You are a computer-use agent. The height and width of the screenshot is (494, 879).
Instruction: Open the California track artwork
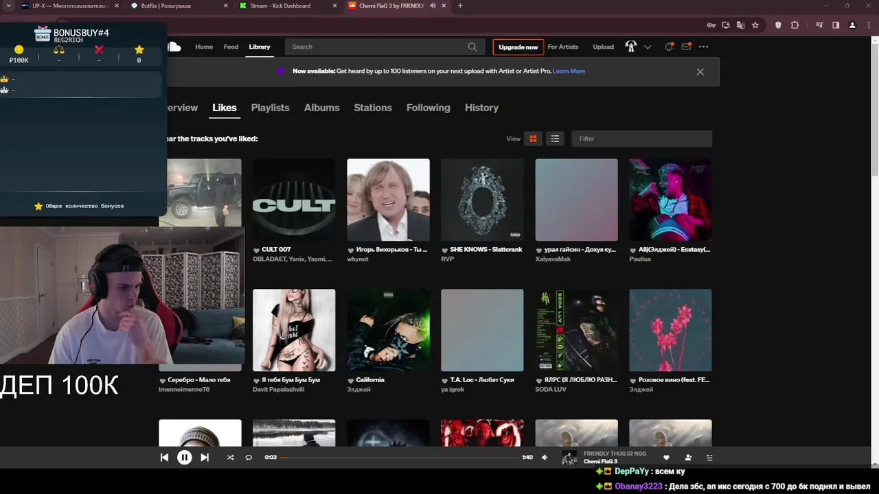(388, 330)
